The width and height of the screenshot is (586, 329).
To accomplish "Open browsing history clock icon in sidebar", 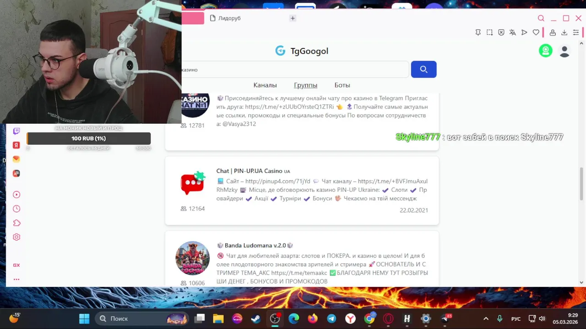I will 16,209.
